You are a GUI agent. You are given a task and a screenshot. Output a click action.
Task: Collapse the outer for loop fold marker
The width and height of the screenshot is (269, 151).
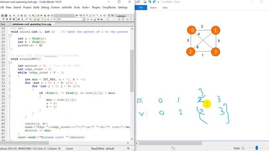tap(10, 83)
